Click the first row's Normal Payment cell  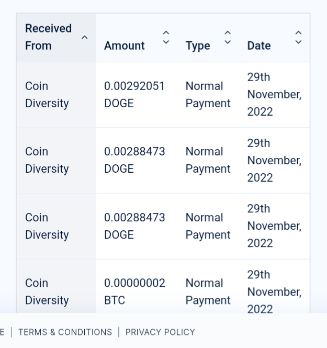click(208, 95)
